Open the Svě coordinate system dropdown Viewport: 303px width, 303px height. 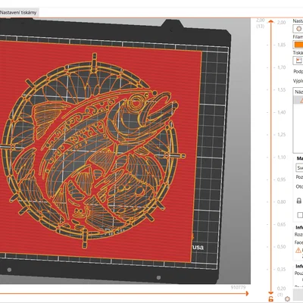click(299, 167)
